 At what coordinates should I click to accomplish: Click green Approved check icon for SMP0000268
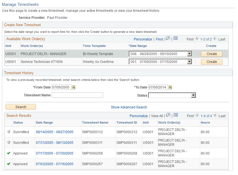click(x=8, y=153)
